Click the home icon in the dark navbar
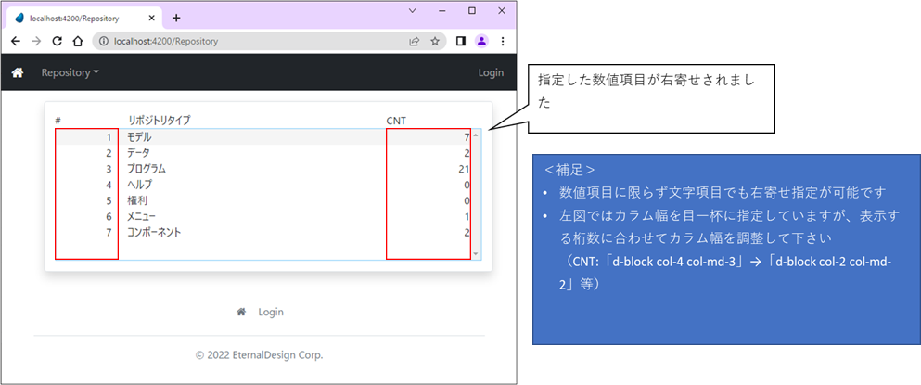The width and height of the screenshot is (921, 385). (x=17, y=73)
